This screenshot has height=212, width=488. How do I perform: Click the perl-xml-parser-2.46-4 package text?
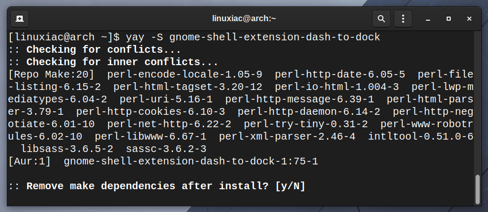287,137
